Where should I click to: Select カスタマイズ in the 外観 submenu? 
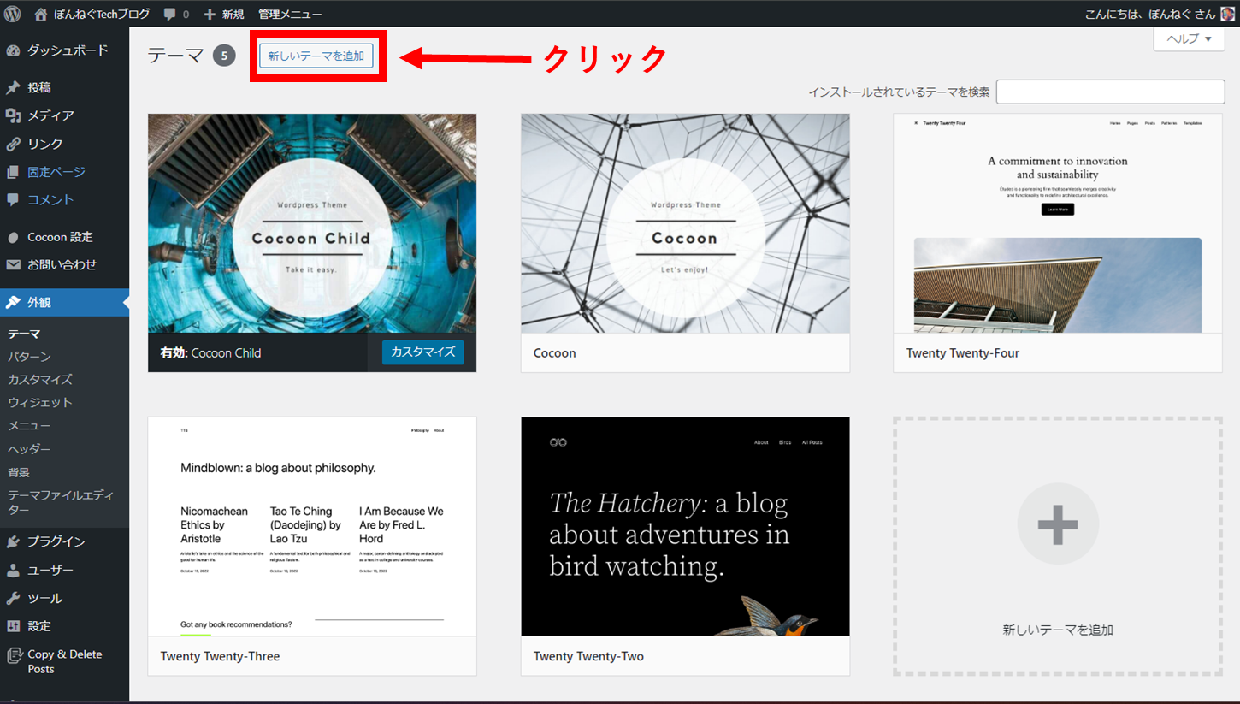(x=40, y=380)
